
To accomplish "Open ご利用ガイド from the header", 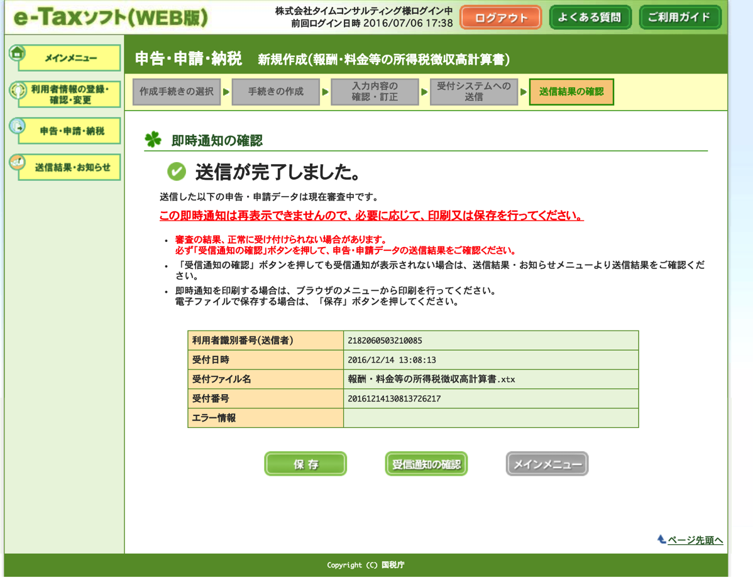I will pos(679,18).
